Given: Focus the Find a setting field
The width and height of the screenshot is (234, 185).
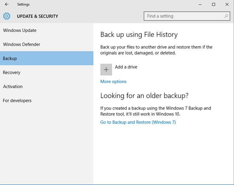Looking at the screenshot, I should (187, 16).
